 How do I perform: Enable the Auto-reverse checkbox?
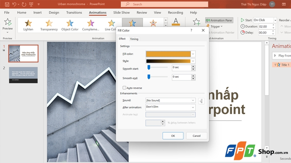point(124,88)
